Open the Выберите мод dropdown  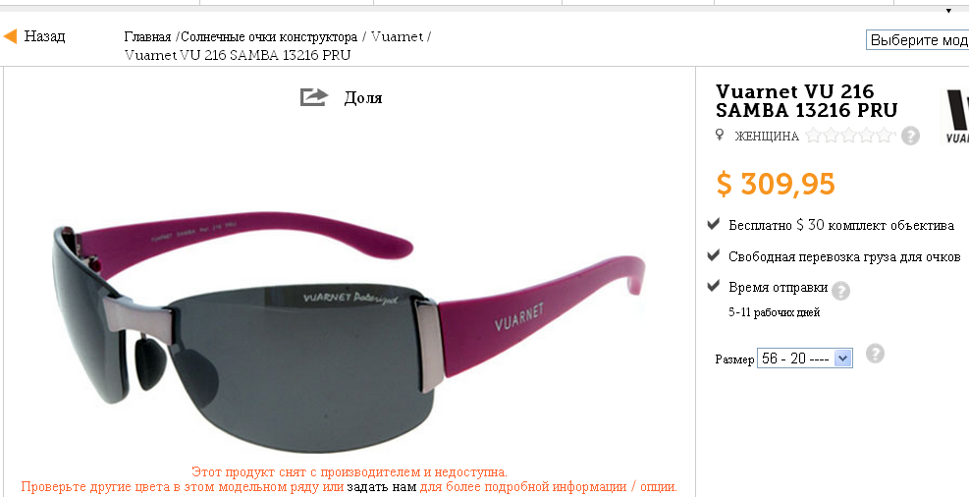[917, 40]
